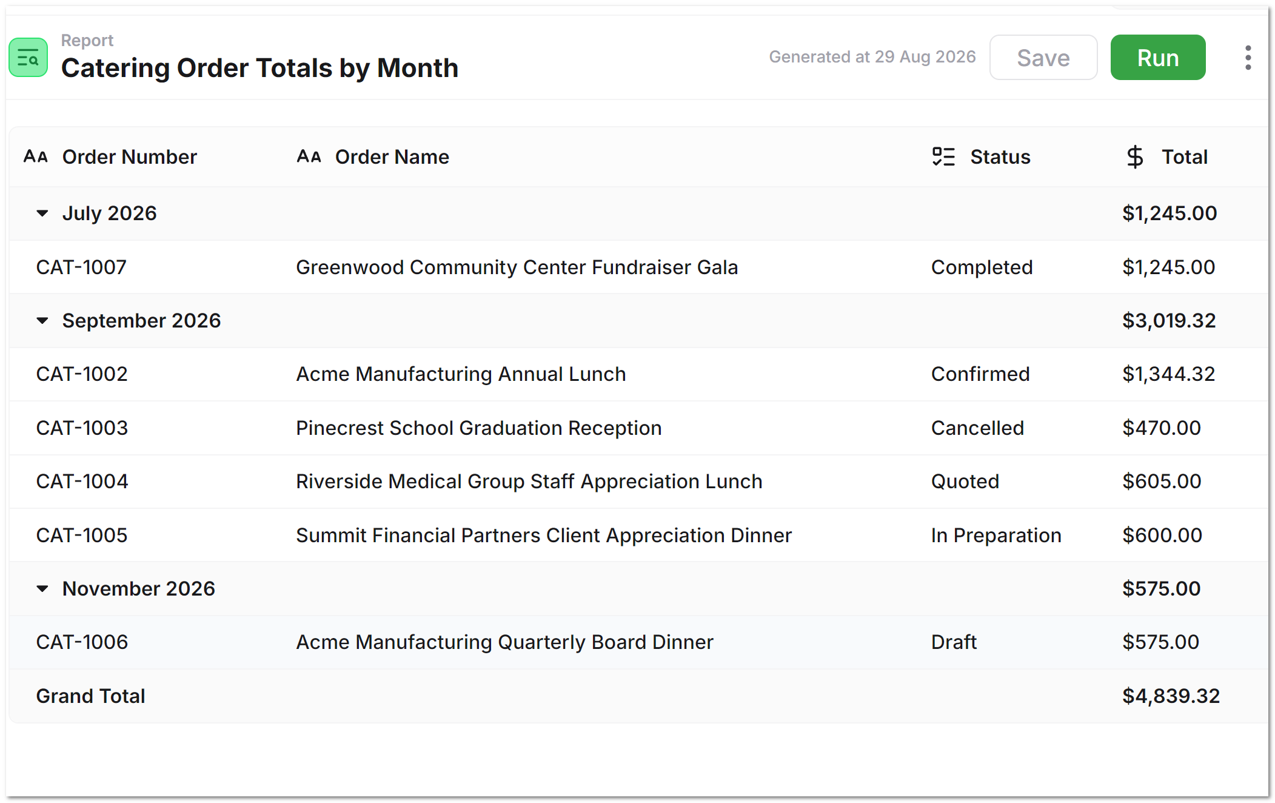Screen dimensions: 1275x803
Task: Click the In Preparation status cell
Action: pos(996,535)
